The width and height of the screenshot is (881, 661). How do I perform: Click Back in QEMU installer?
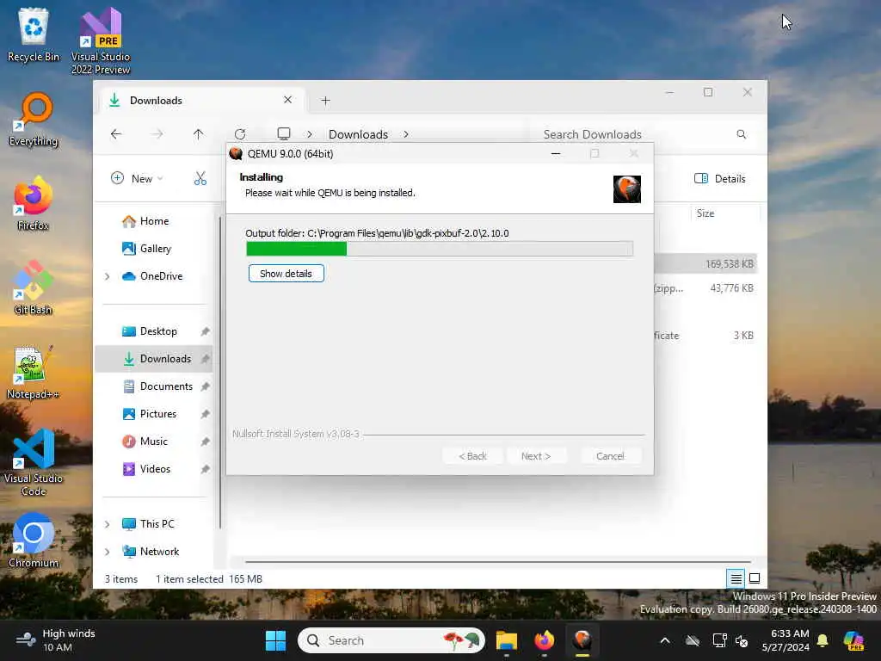click(472, 456)
